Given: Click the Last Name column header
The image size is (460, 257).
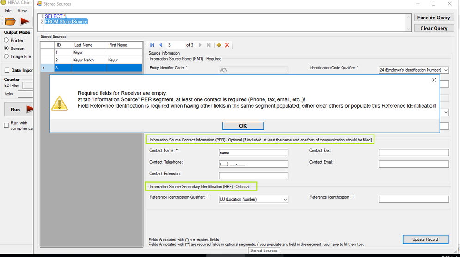Looking at the screenshot, I should [x=89, y=45].
